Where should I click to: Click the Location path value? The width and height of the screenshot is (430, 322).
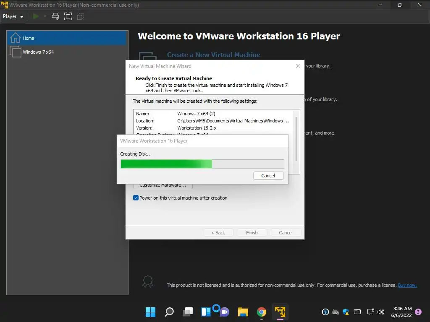233,121
